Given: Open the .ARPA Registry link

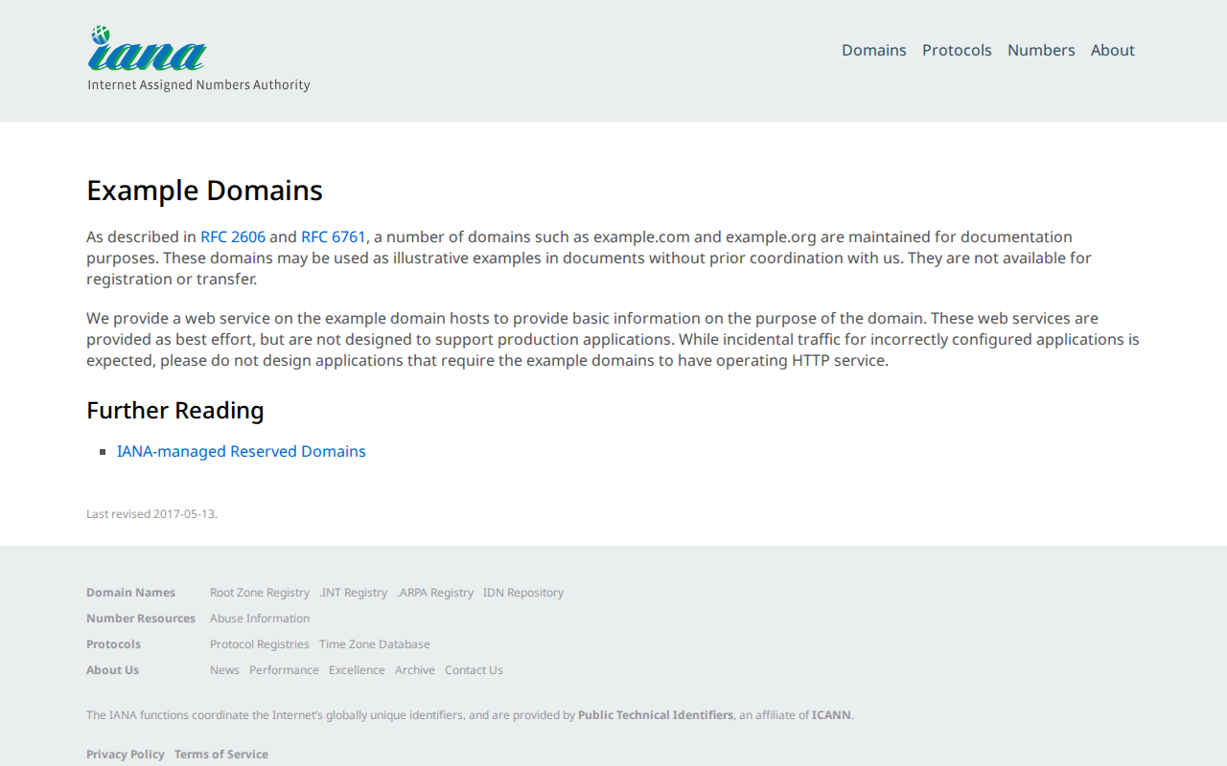Looking at the screenshot, I should point(435,593).
